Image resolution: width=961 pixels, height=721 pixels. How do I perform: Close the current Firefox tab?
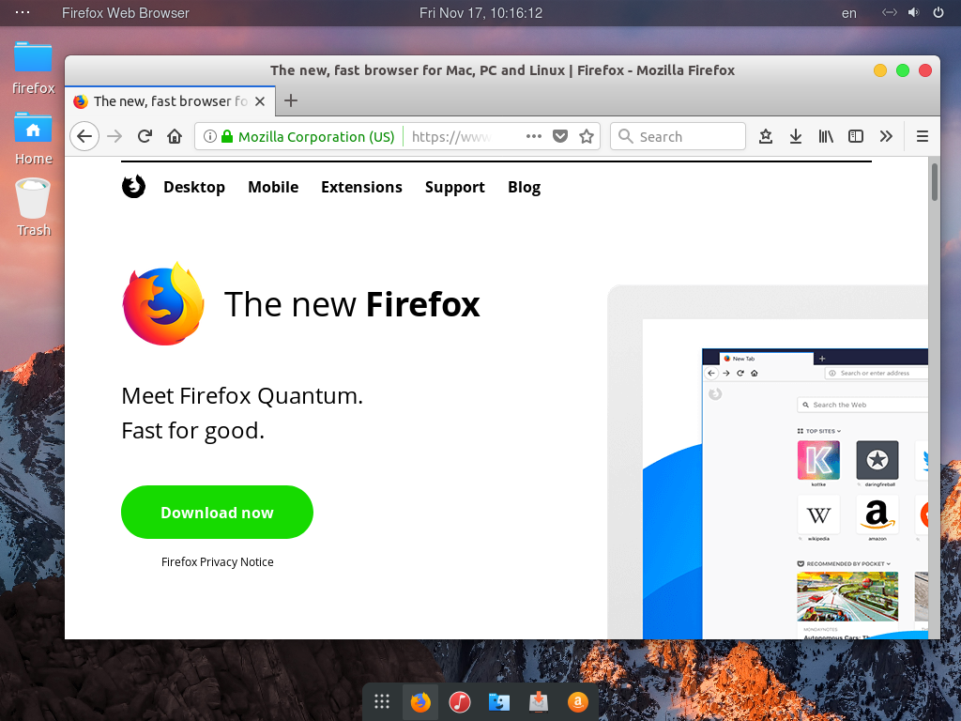pos(260,101)
